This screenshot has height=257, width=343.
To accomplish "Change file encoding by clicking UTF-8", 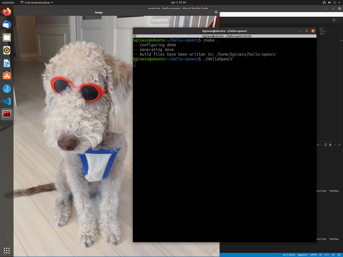I will click(313, 255).
